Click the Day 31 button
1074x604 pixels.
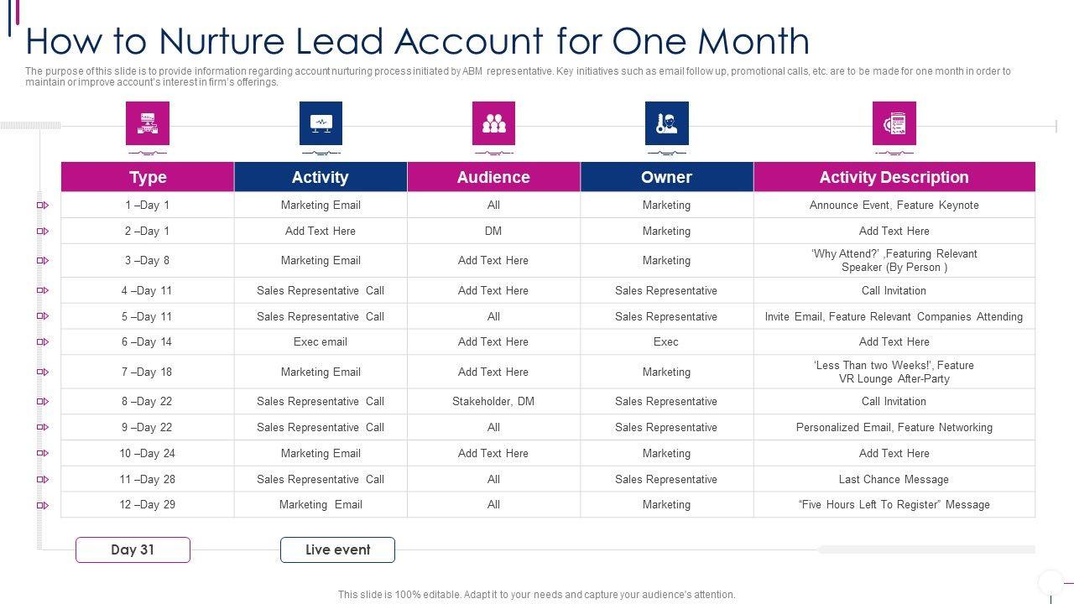(133, 550)
